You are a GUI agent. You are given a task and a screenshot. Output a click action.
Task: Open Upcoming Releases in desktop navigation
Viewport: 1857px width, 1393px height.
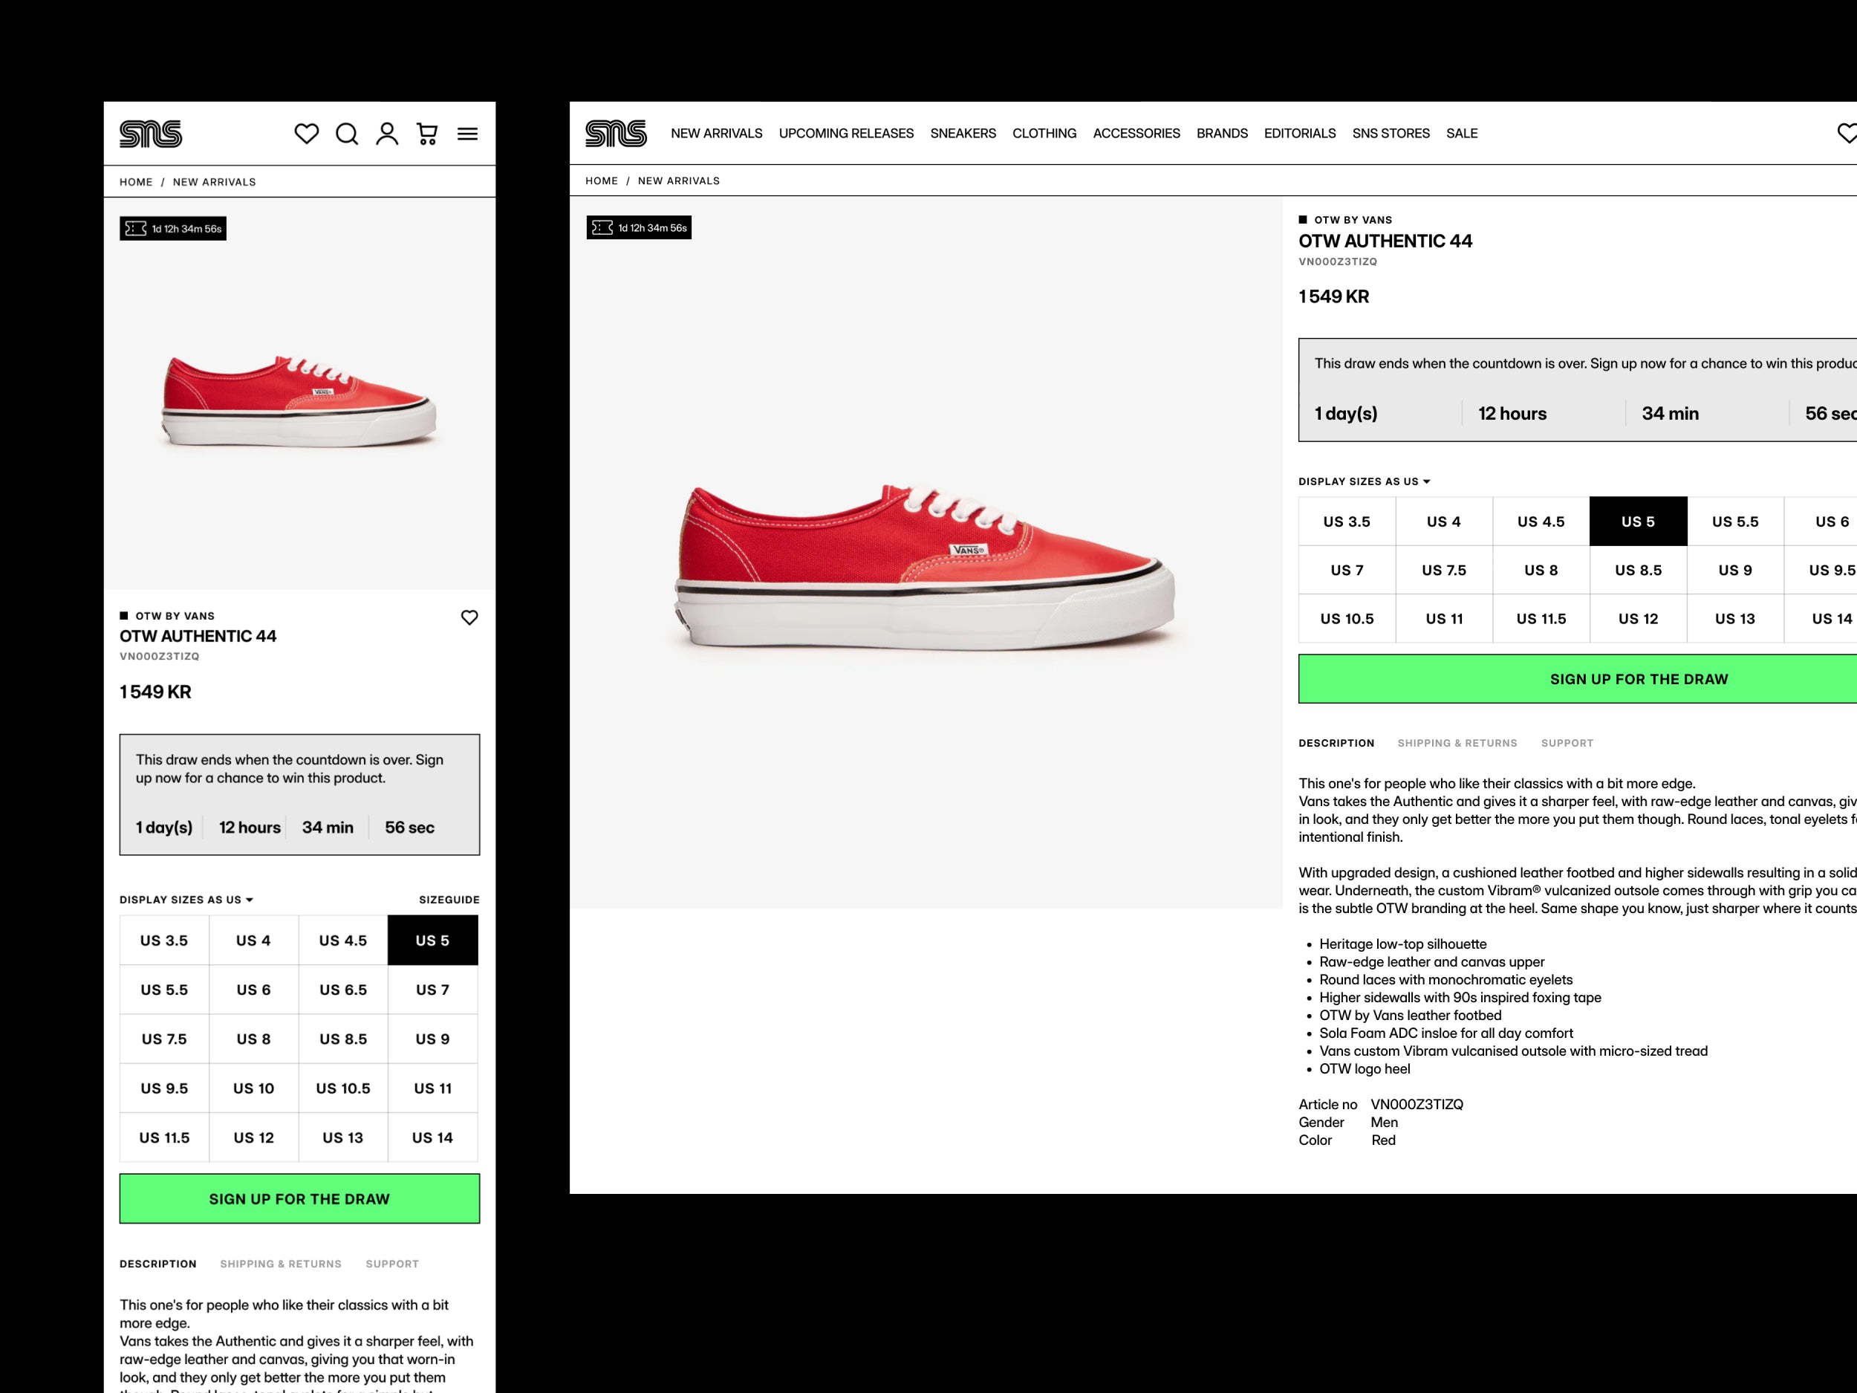846,134
